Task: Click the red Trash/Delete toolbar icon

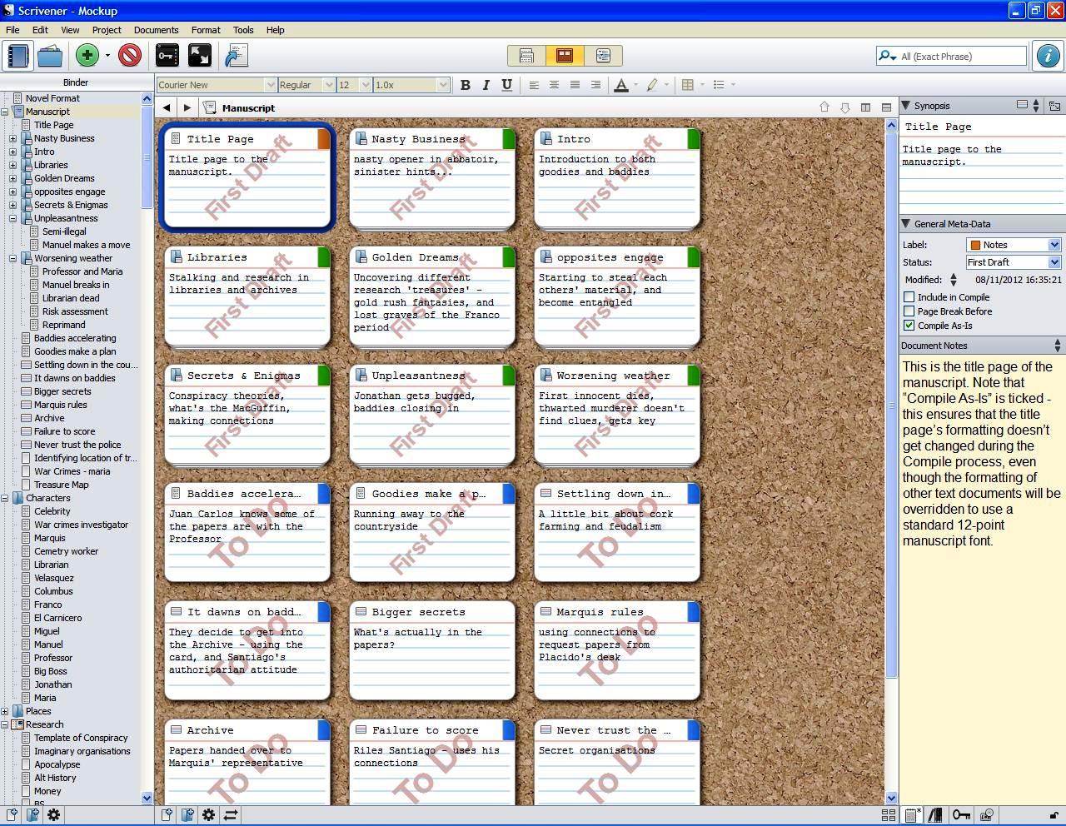Action: (x=130, y=56)
